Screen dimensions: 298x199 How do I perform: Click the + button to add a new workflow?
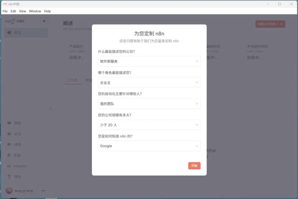pos(44,21)
